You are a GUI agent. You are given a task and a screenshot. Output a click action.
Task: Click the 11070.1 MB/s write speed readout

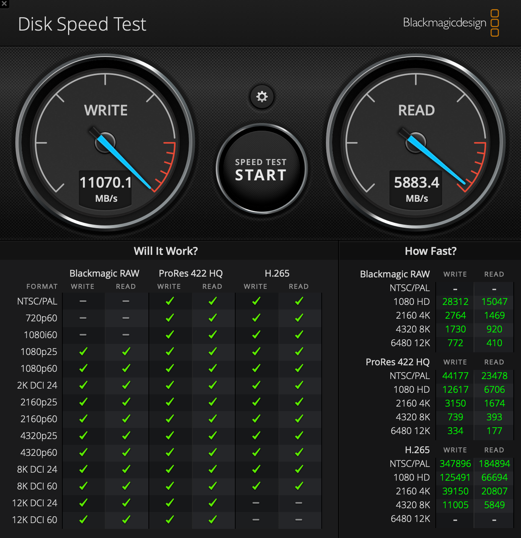coord(106,189)
